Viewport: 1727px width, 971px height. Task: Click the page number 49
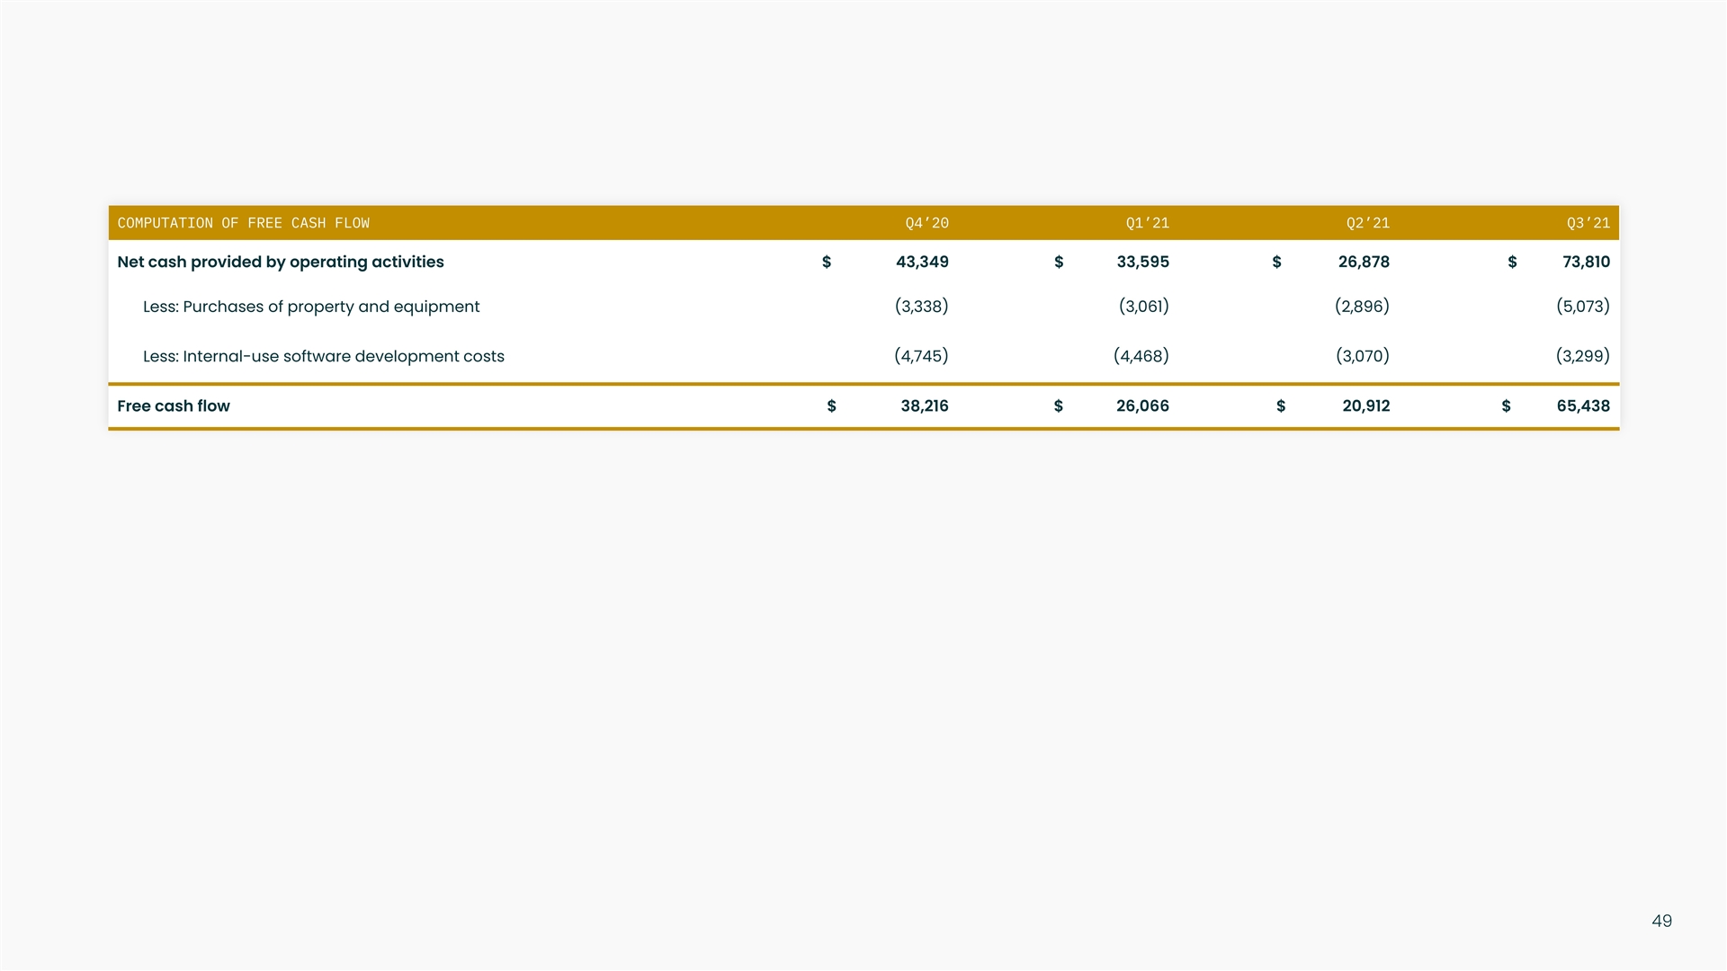[x=1660, y=921]
